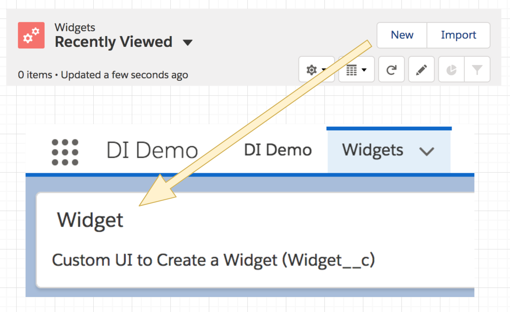Viewport: 510px width, 312px height.
Task: Click the 0 items updated status text
Action: coord(103,75)
